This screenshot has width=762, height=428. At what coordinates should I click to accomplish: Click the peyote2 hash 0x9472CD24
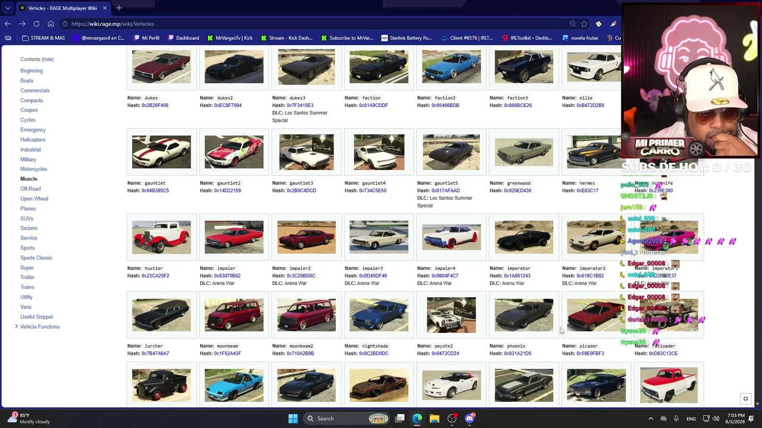[445, 354]
